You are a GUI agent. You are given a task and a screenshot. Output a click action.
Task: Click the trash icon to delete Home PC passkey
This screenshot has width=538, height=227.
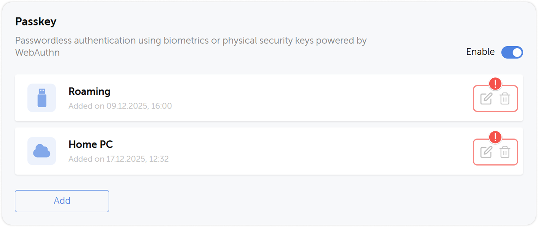tap(505, 152)
